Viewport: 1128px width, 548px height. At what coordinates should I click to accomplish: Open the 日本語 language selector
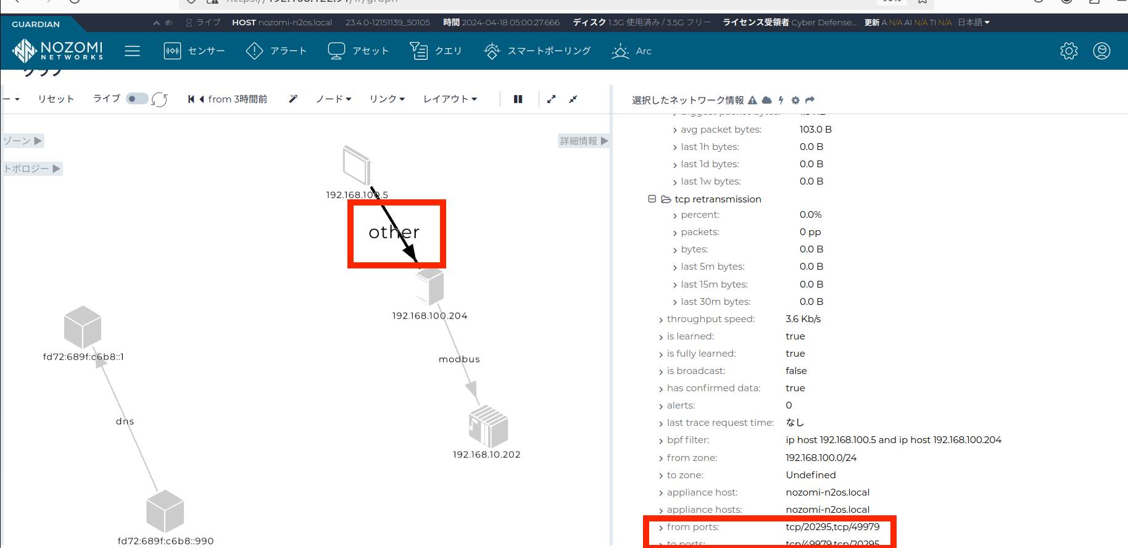[x=973, y=22]
